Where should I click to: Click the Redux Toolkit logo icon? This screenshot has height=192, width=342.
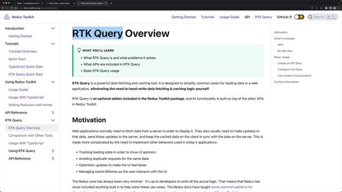[x=7, y=17]
